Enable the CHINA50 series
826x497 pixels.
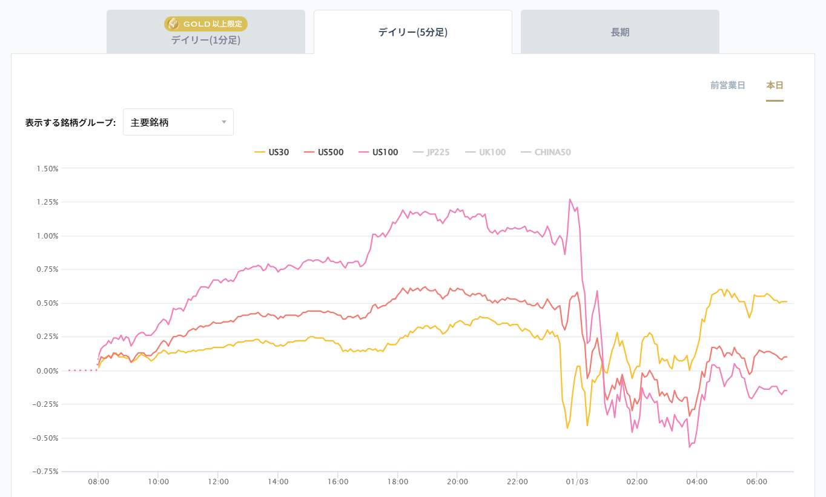click(x=547, y=152)
